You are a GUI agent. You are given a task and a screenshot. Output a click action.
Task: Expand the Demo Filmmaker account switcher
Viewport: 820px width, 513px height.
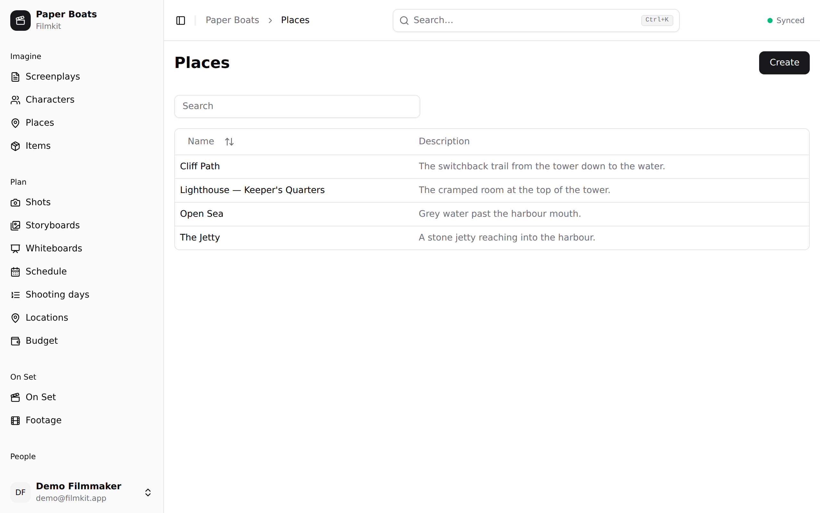[148, 492]
